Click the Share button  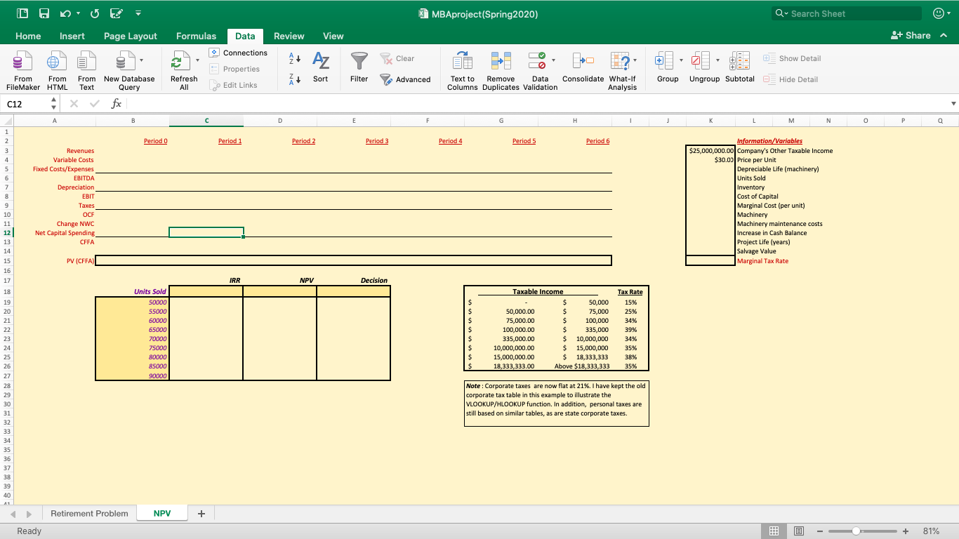(x=911, y=35)
